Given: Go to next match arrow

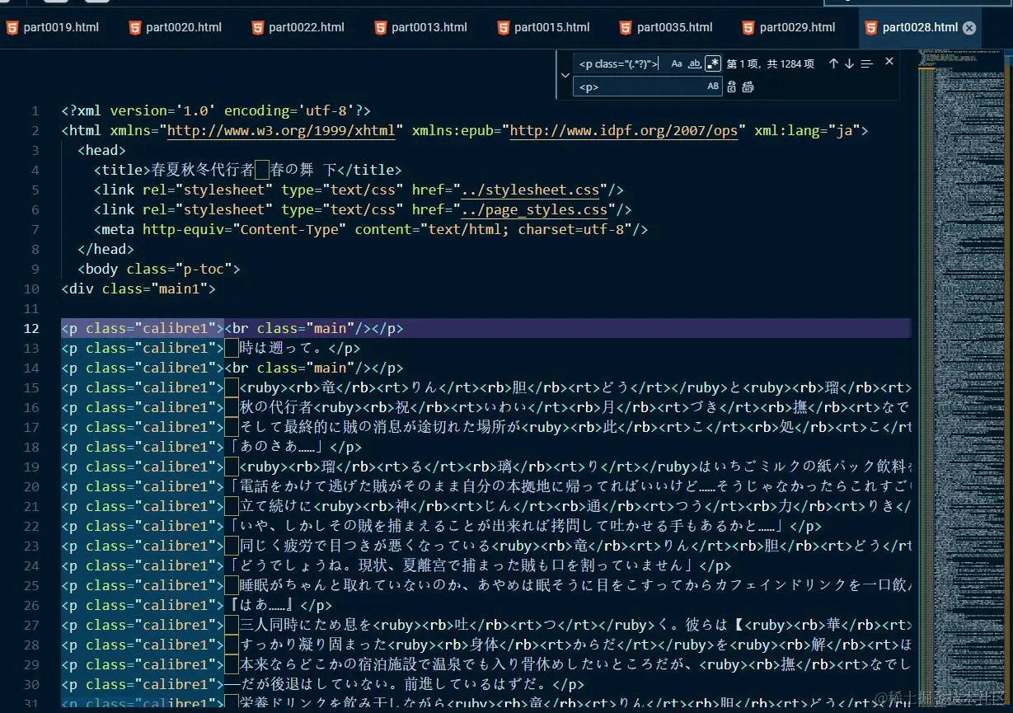Looking at the screenshot, I should (850, 63).
